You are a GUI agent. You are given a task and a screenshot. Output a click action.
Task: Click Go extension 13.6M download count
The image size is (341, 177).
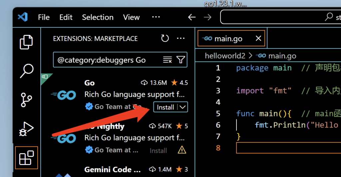(x=154, y=83)
